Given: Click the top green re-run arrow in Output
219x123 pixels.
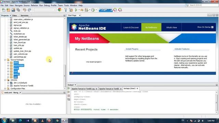Looking at the screenshot, I should tap(69, 88).
